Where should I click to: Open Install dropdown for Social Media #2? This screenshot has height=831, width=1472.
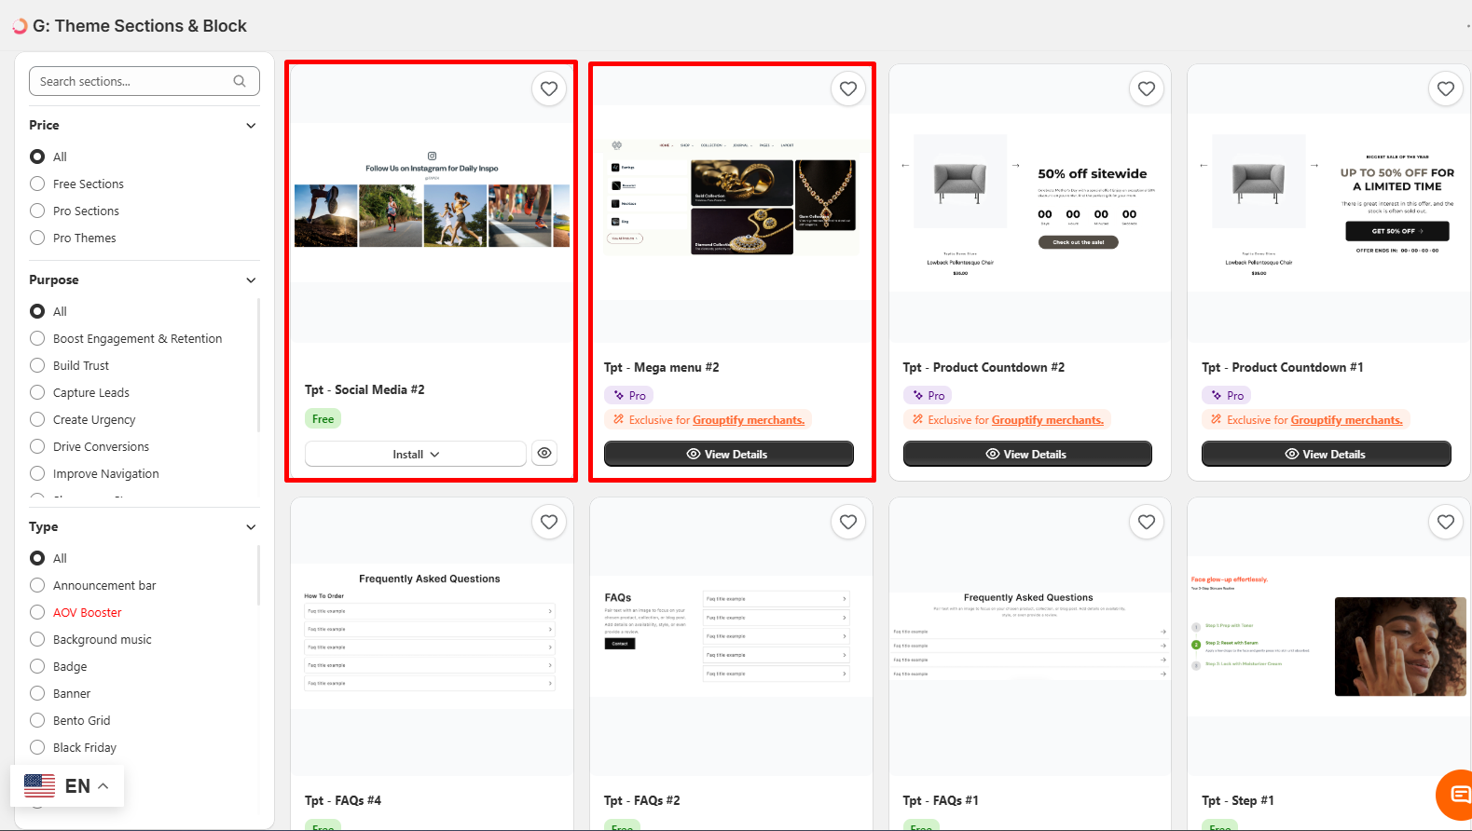pyautogui.click(x=416, y=454)
